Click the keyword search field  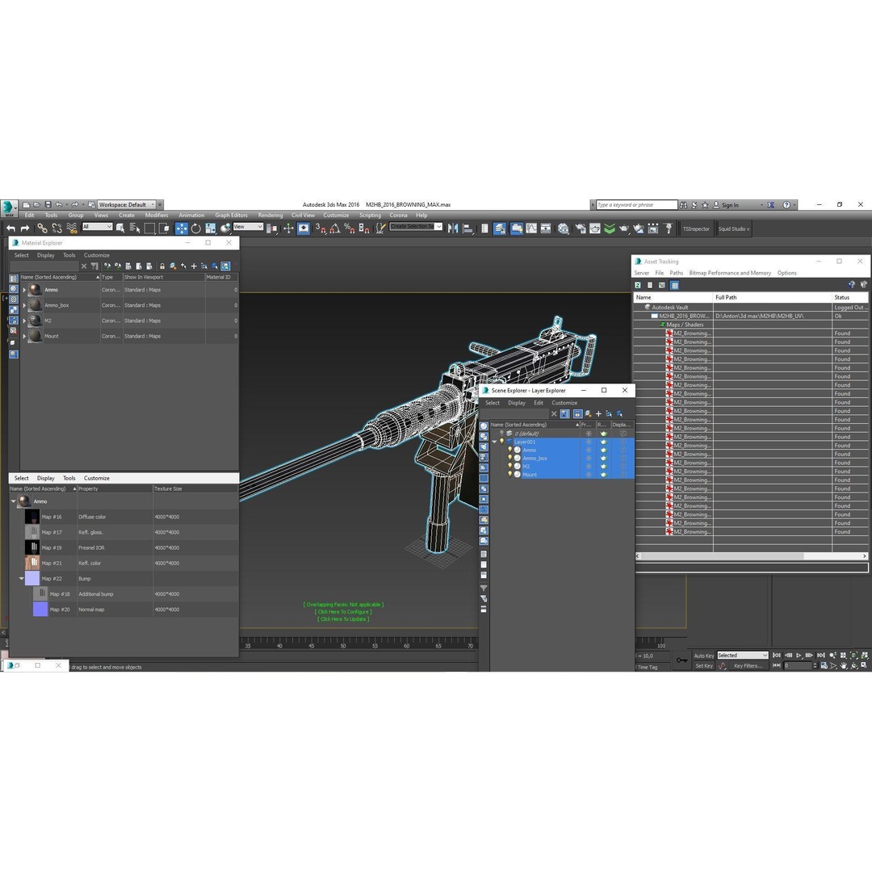coord(636,204)
